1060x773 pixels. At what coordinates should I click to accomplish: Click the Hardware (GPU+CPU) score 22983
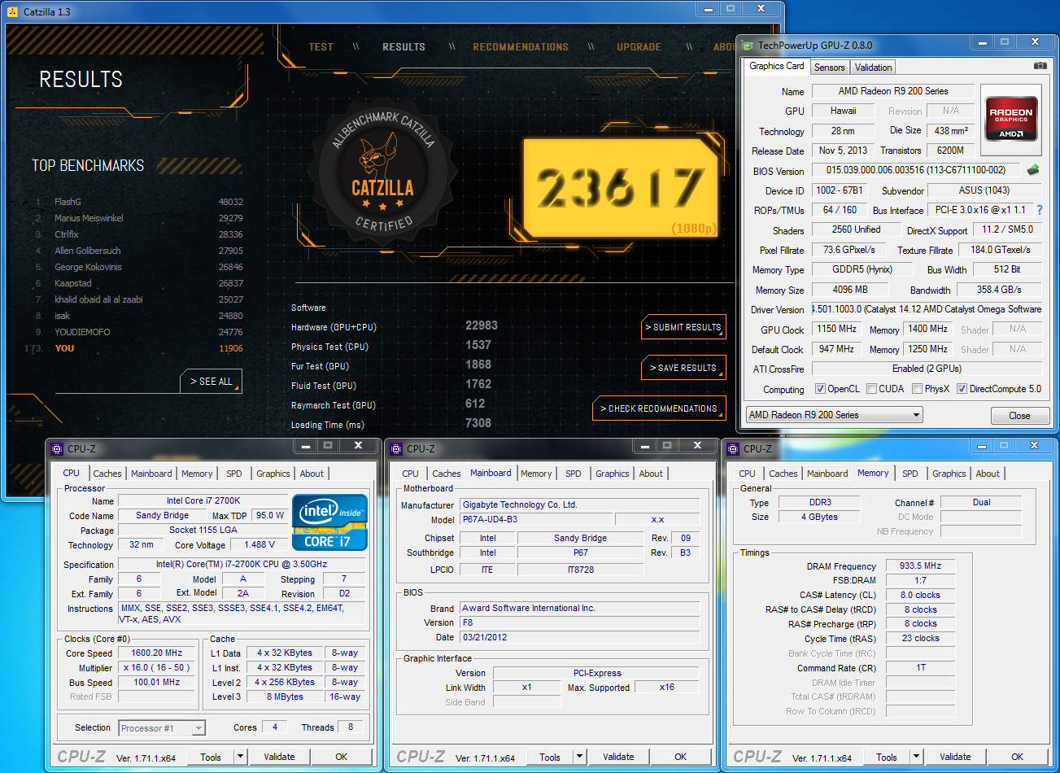(x=482, y=325)
